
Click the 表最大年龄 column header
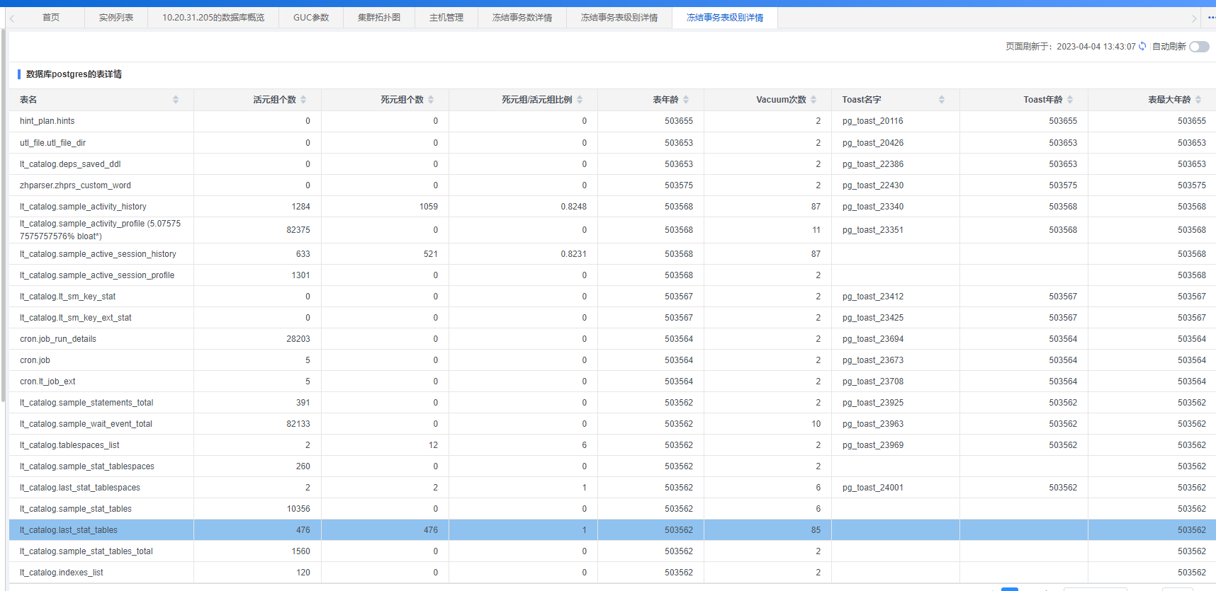(1152, 100)
